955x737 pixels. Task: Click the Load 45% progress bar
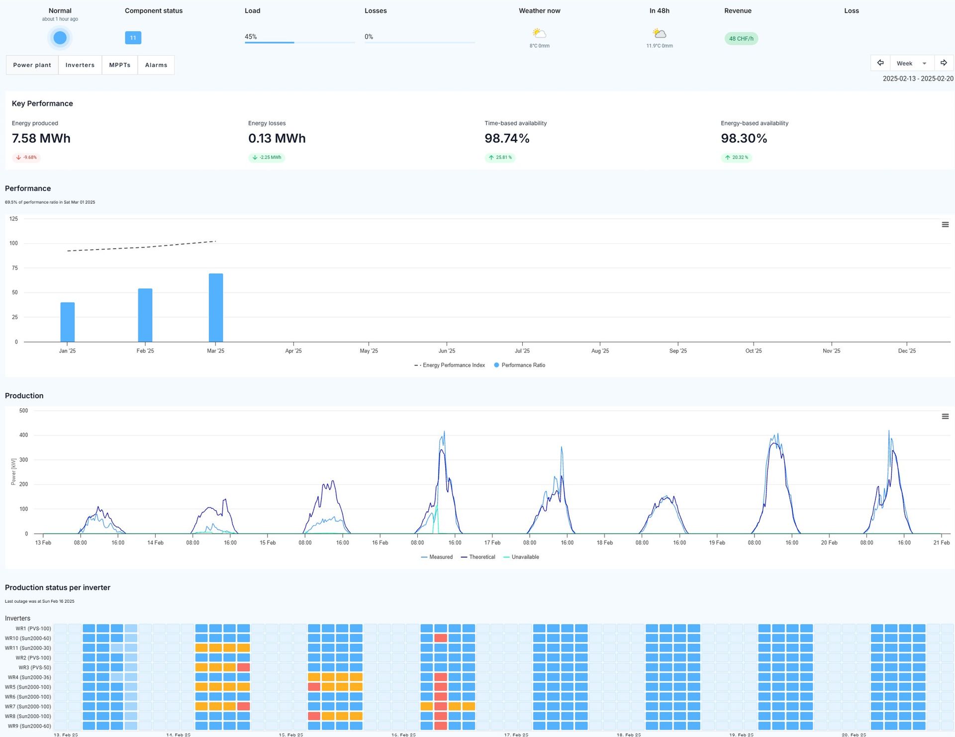click(299, 42)
